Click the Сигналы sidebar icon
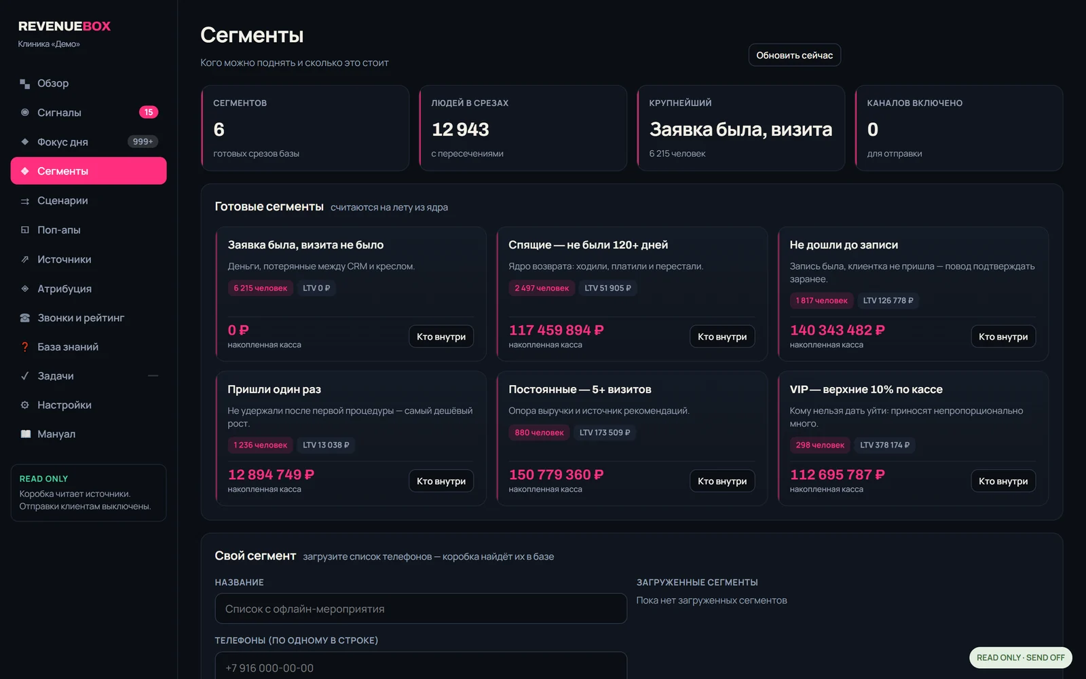The width and height of the screenshot is (1086, 679). (x=25, y=113)
